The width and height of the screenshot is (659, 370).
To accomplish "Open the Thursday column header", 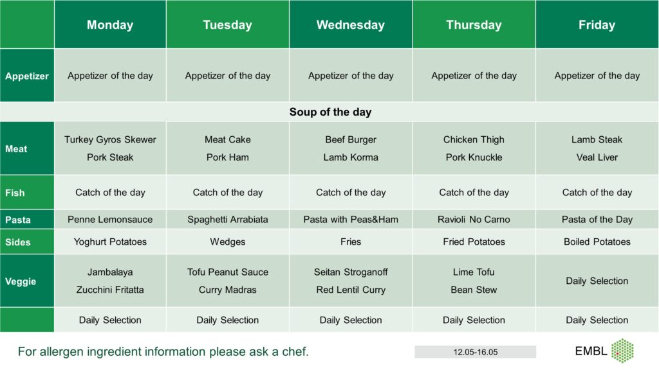I will pos(474,24).
